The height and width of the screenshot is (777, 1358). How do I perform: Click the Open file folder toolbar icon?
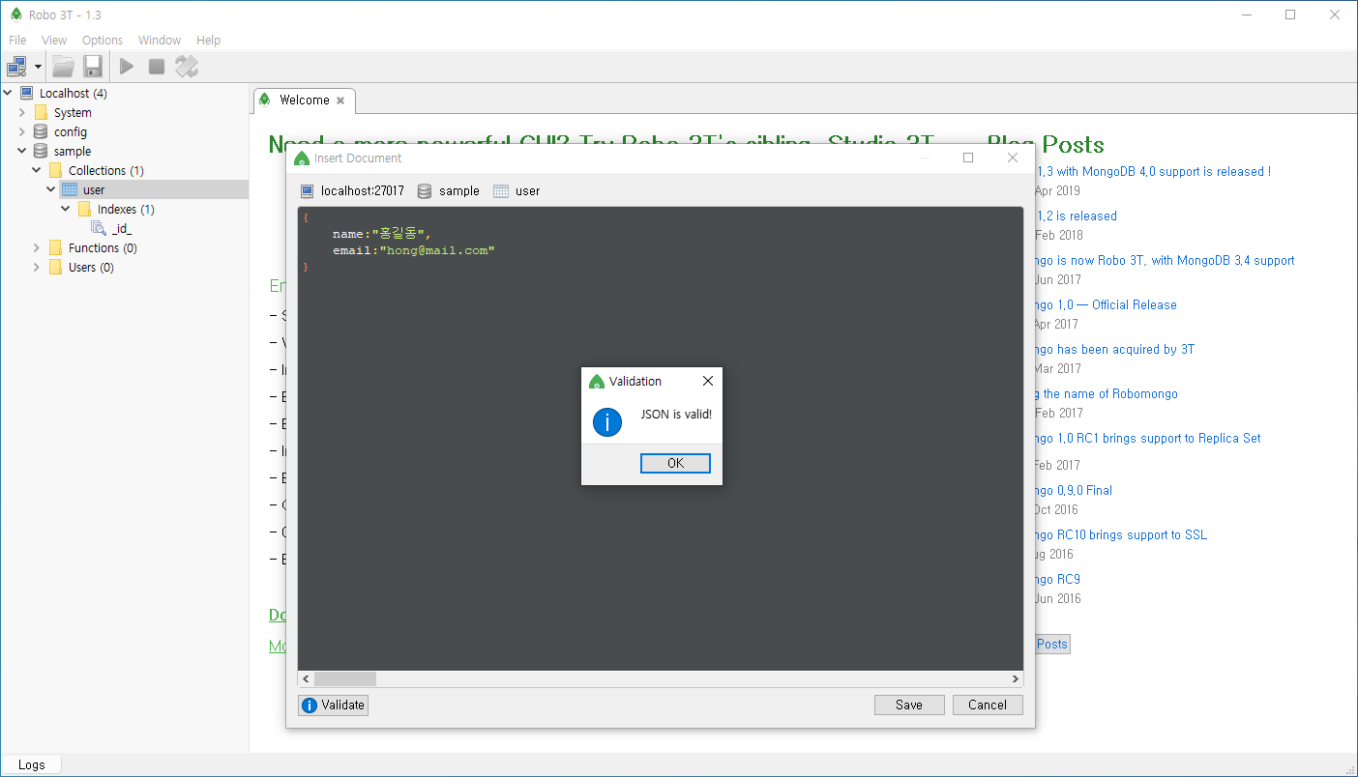point(63,67)
